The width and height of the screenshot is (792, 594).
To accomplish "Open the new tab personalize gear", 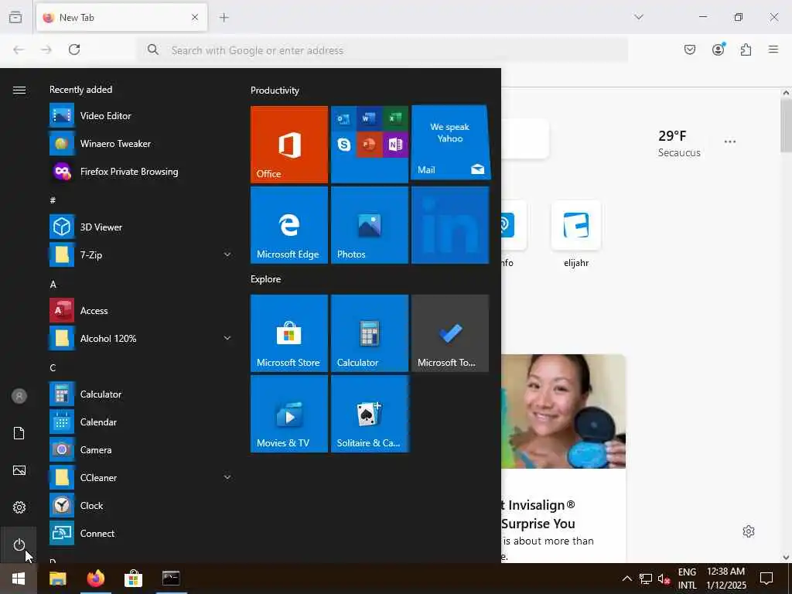I will point(749,531).
